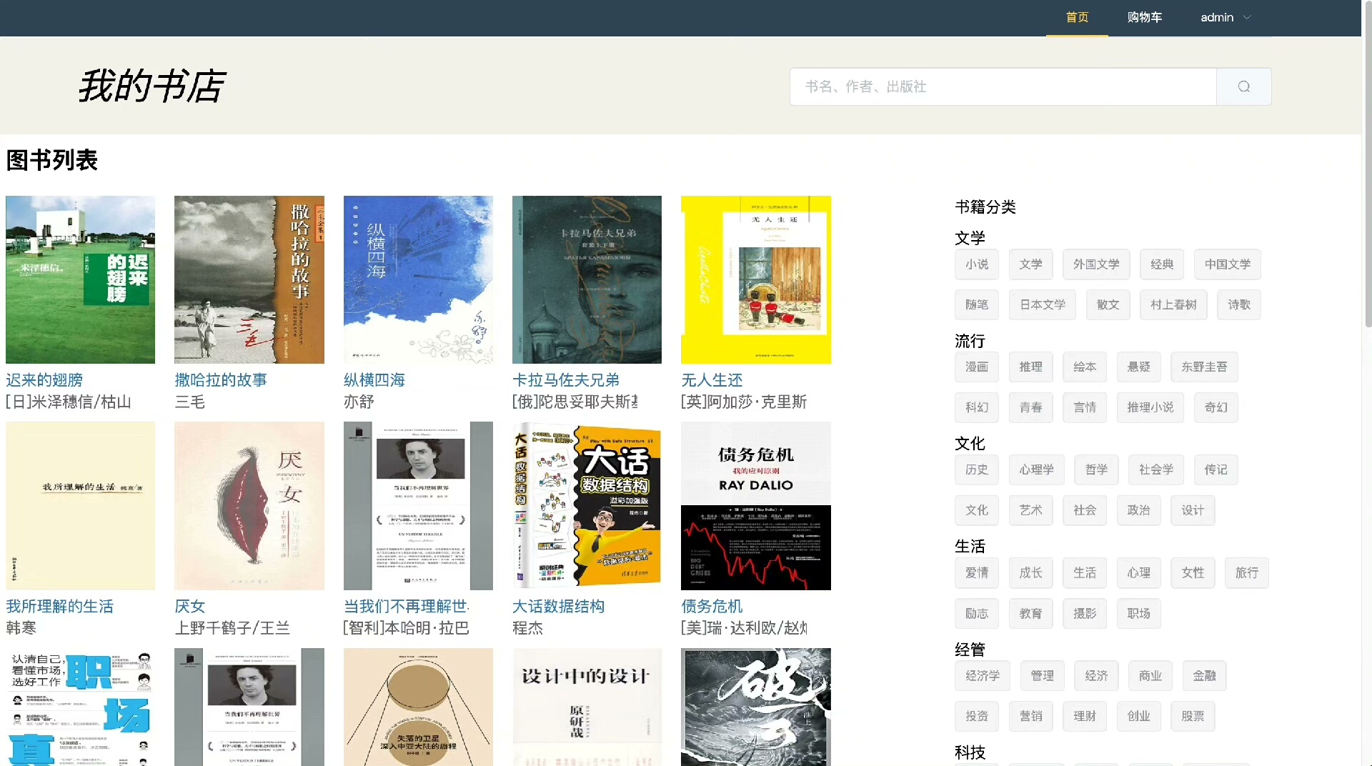
Task: Open the 我所理解的生活 book cover
Action: [x=80, y=506]
